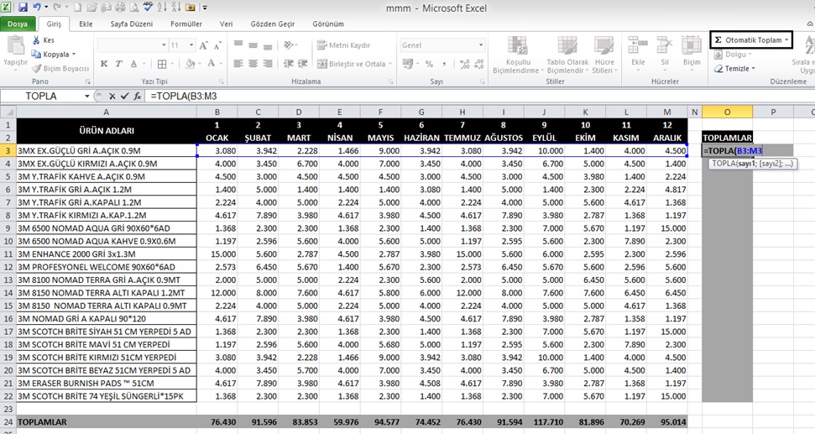
Task: Click Birleştir ve Ortala merge
Action: point(353,64)
